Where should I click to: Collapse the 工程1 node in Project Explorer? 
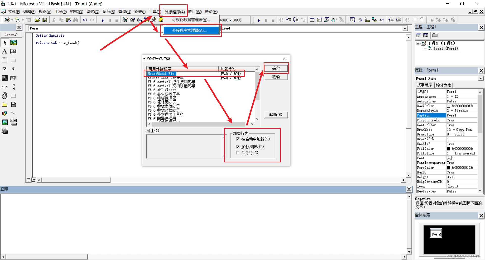tap(418, 43)
